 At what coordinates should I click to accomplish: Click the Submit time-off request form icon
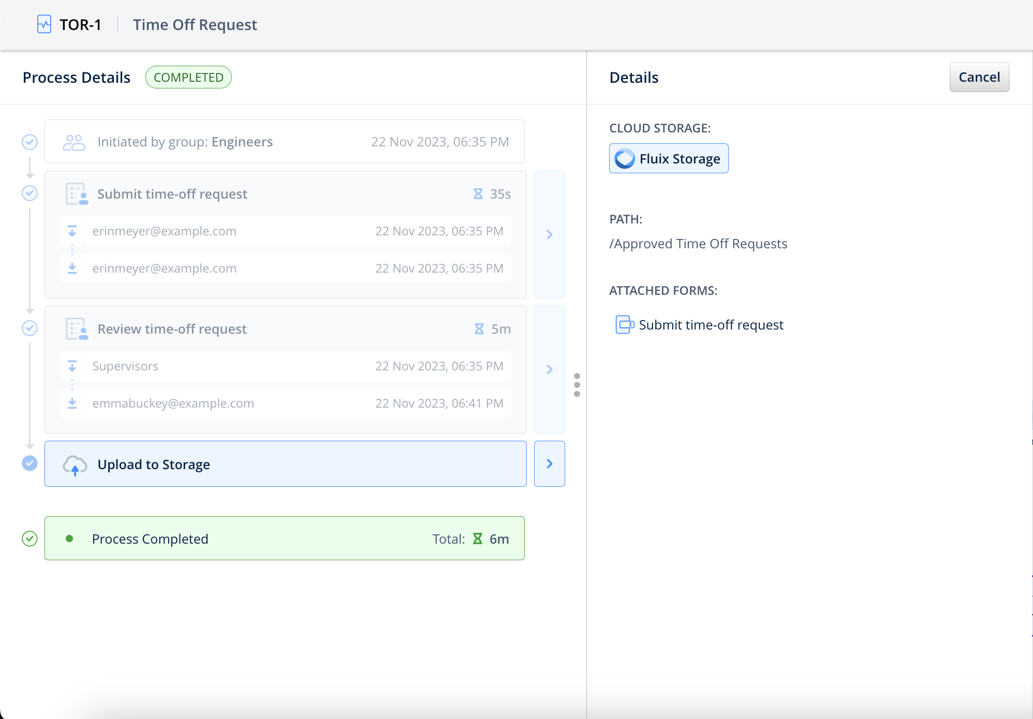[x=77, y=194]
